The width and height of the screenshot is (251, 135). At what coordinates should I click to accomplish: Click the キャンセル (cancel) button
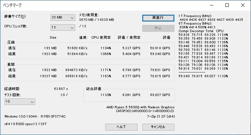coord(158,127)
